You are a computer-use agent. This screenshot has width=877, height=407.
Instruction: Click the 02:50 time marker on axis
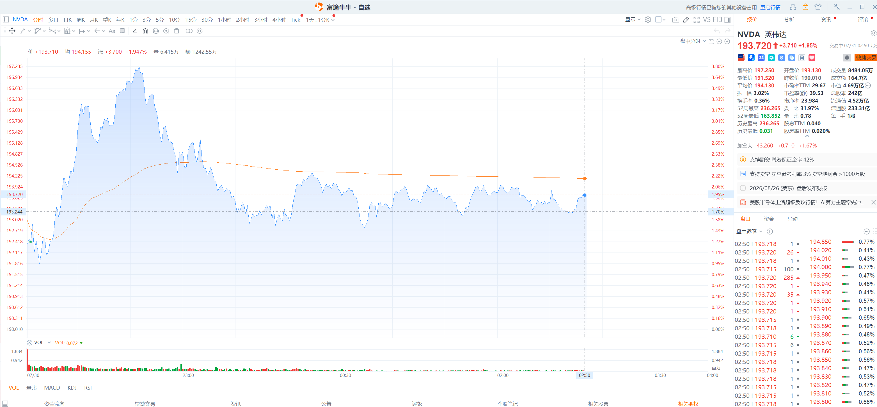click(584, 375)
